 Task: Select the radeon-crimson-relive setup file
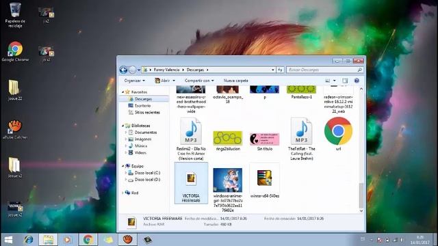338,100
